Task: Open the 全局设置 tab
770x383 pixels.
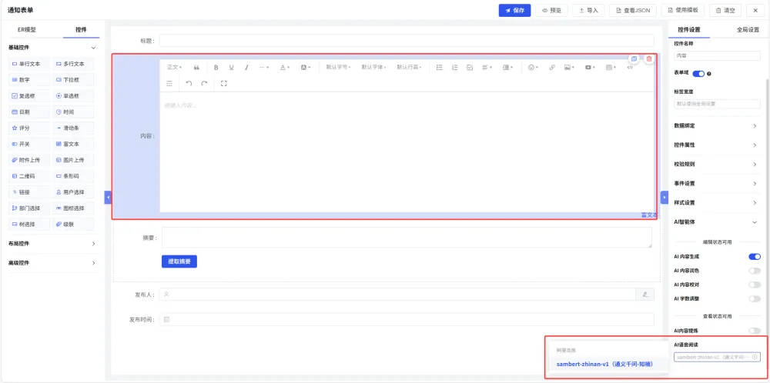Action: point(748,29)
